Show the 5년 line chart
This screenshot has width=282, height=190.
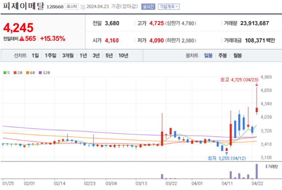coord(109,55)
